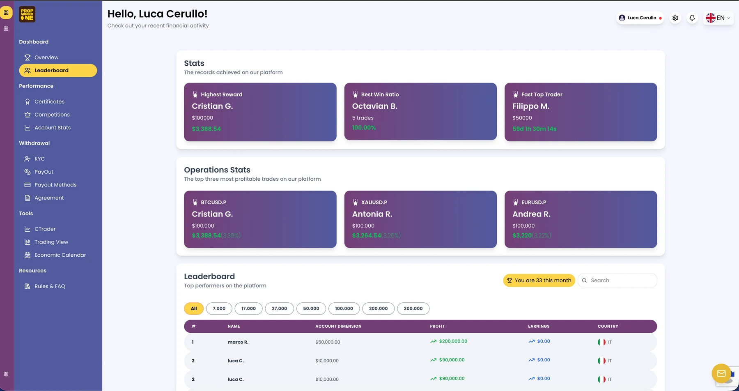Click the PROFIT column header
Screen dimensions: 739x391
pos(437,327)
